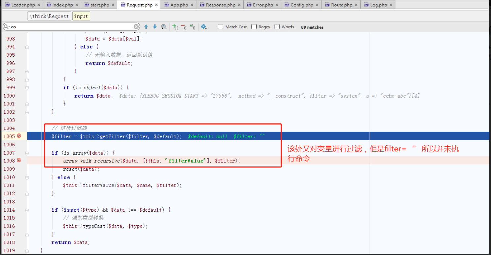Toggle breakpoint icon on line 1005
Image resolution: width=491 pixels, height=255 pixels.
tap(19, 136)
